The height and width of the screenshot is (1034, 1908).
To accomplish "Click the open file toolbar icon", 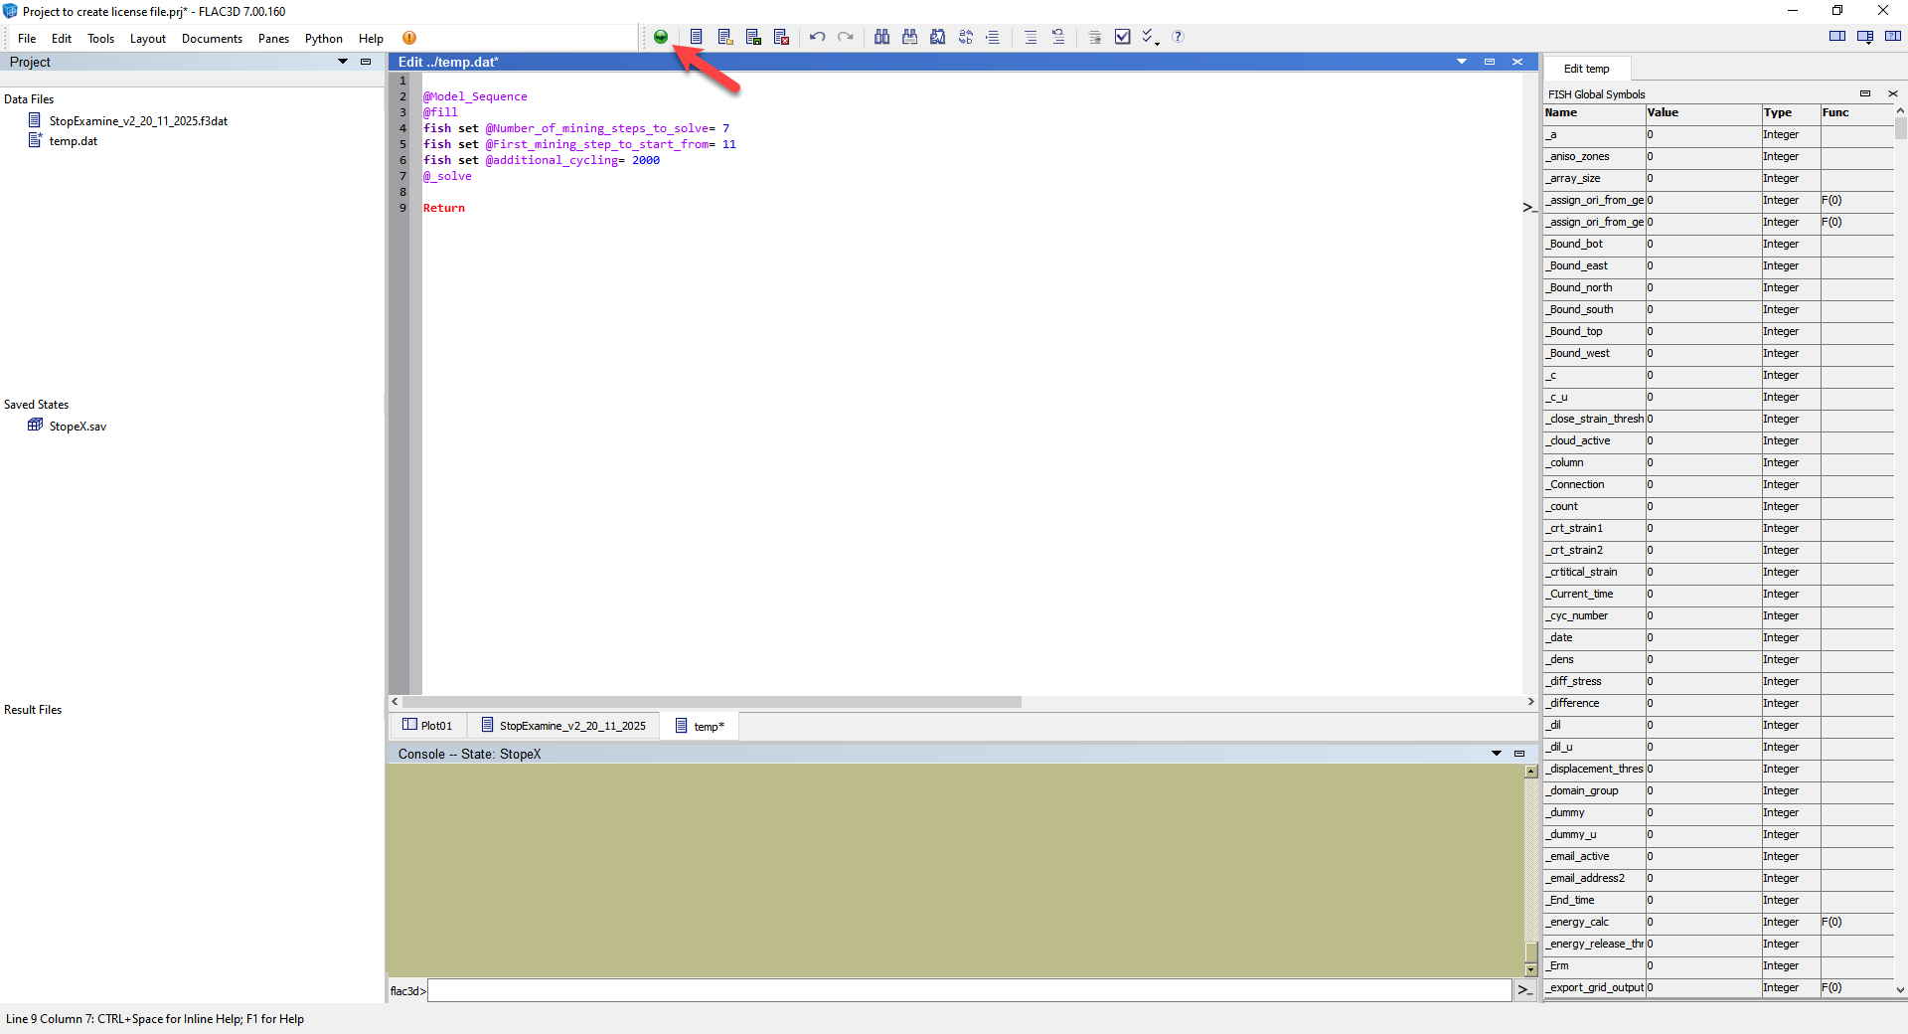I will tap(725, 37).
